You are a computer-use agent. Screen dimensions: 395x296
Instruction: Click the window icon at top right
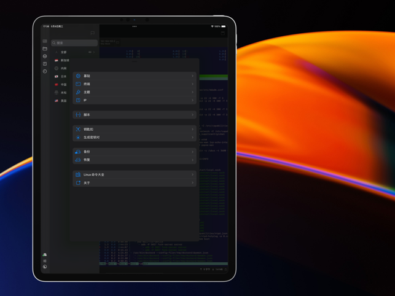(x=223, y=33)
